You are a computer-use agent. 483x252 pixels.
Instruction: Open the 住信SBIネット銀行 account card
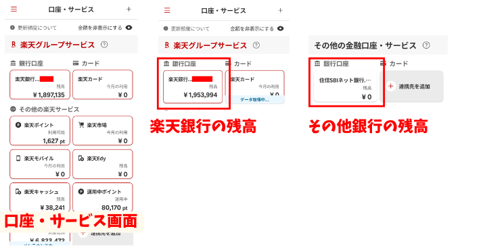pyautogui.click(x=345, y=86)
